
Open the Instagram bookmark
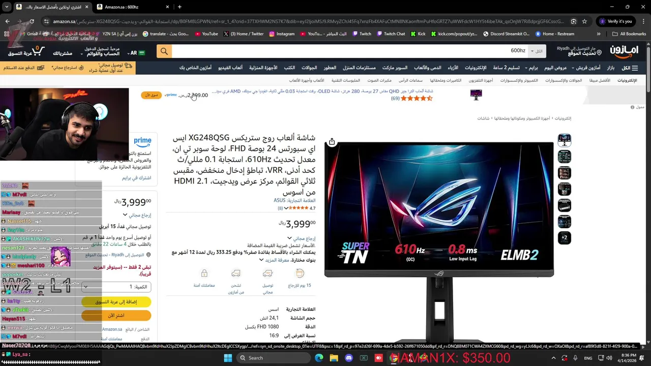click(282, 34)
